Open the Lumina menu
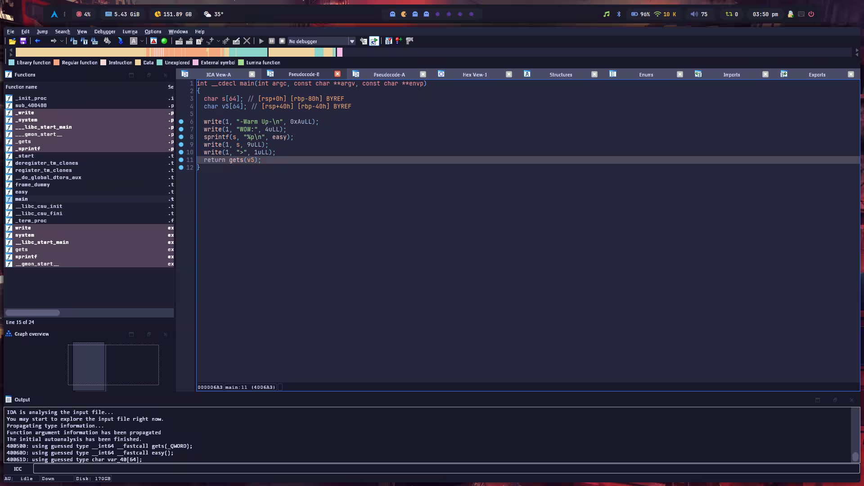The image size is (864, 486). (x=130, y=31)
